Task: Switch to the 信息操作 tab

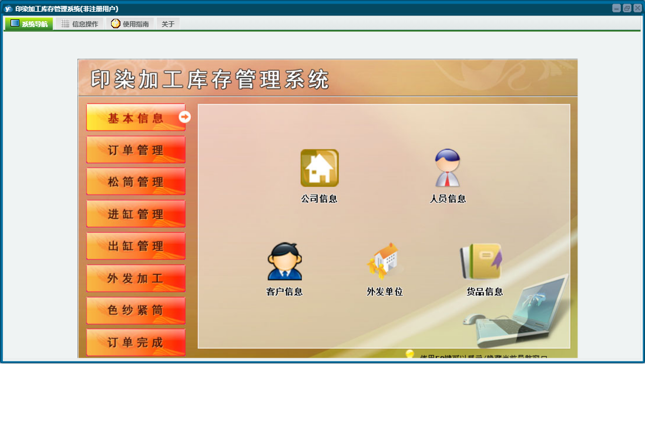Action: [x=80, y=24]
